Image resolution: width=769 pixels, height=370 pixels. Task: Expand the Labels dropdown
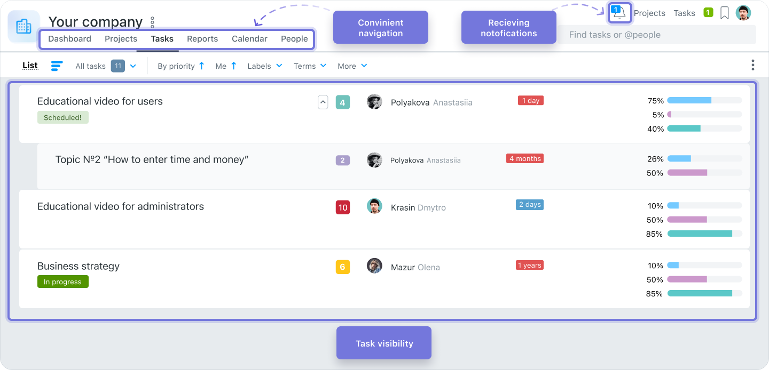click(264, 66)
